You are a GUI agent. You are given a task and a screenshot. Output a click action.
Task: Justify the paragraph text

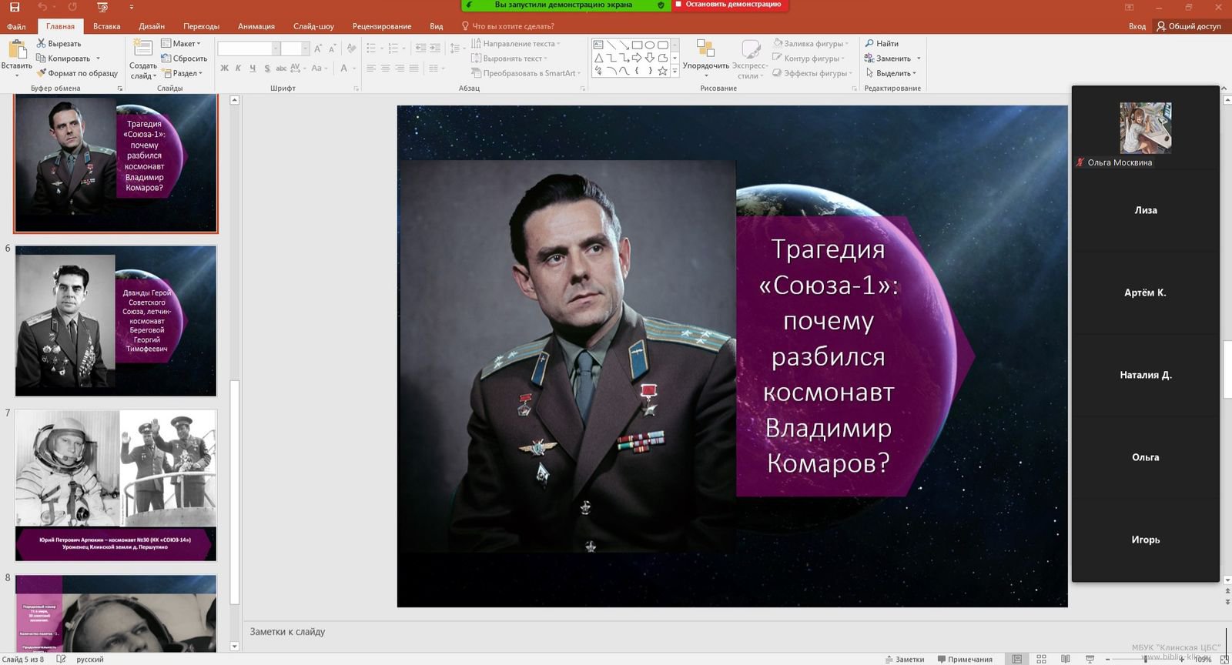(x=414, y=69)
